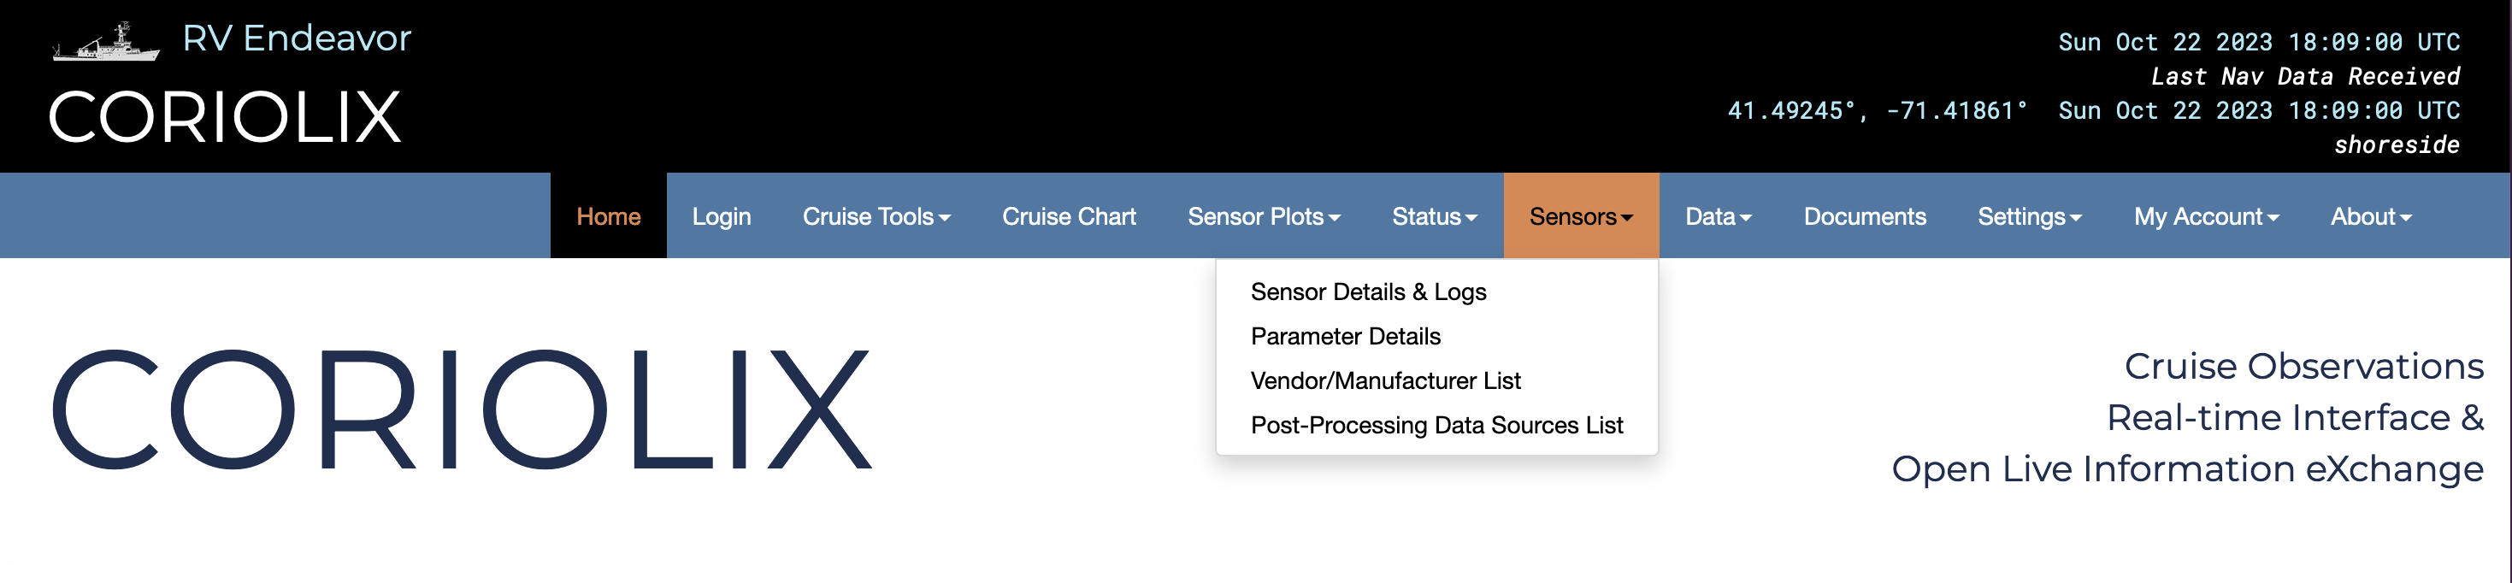
Task: Expand the Data dropdown menu
Action: pyautogui.click(x=1717, y=216)
